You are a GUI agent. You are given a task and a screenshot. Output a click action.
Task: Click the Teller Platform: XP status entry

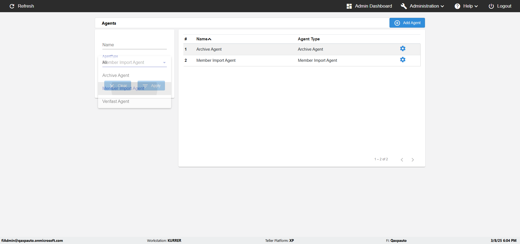(279, 240)
